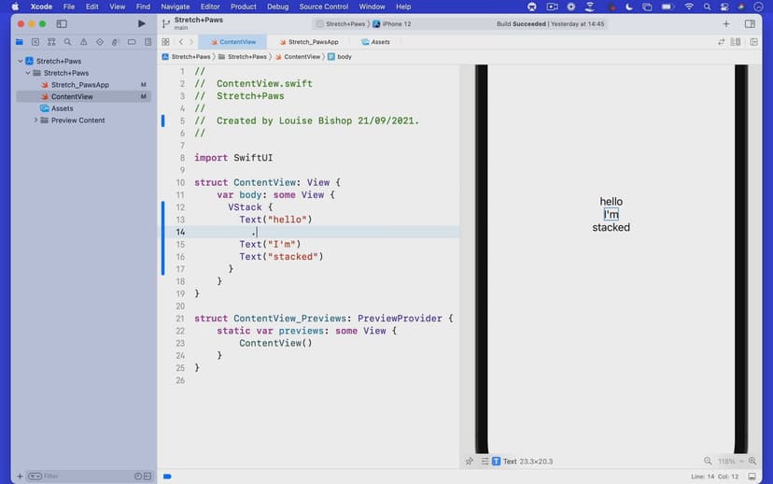Select Assets in the project navigator
Image resolution: width=773 pixels, height=484 pixels.
click(62, 108)
